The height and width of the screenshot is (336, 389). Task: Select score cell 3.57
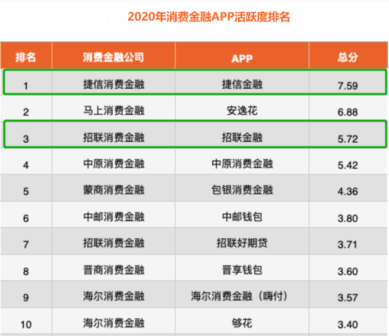(x=348, y=298)
